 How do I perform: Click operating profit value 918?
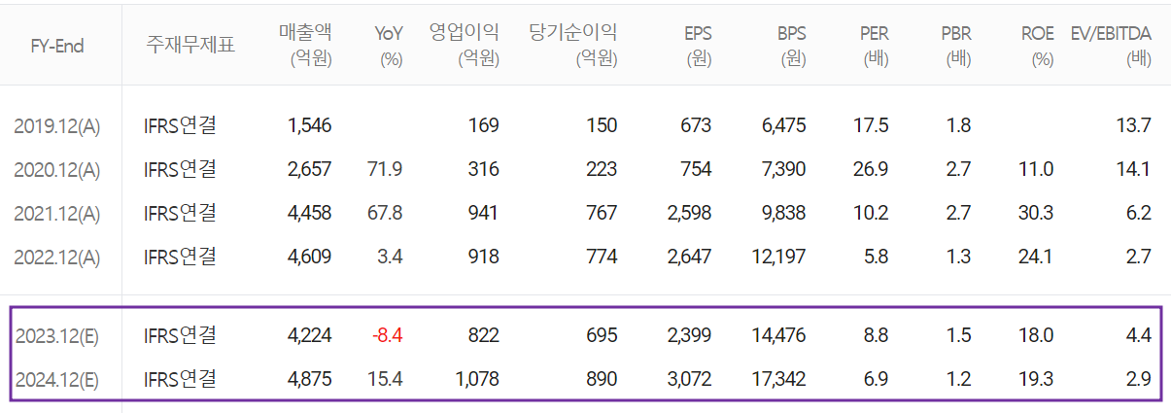point(483,258)
